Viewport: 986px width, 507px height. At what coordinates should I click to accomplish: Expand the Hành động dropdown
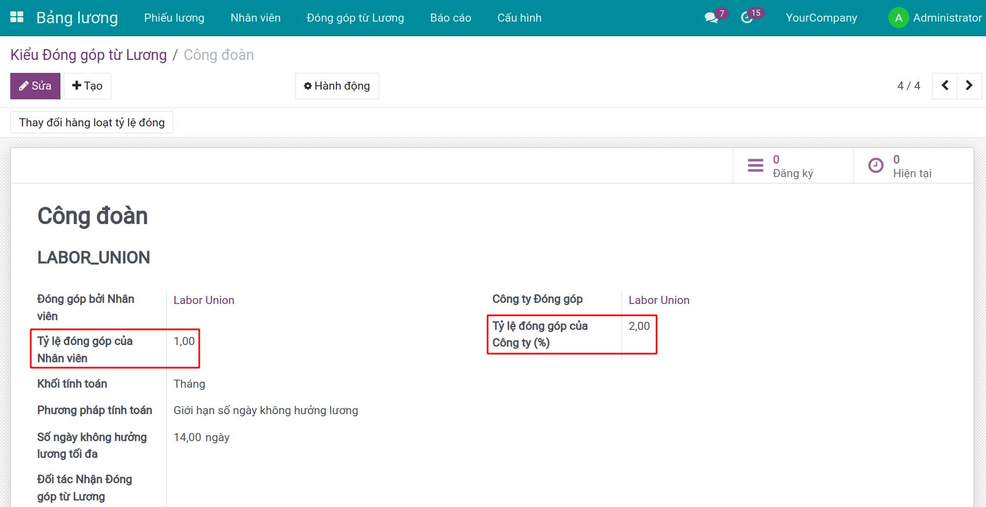click(x=337, y=86)
